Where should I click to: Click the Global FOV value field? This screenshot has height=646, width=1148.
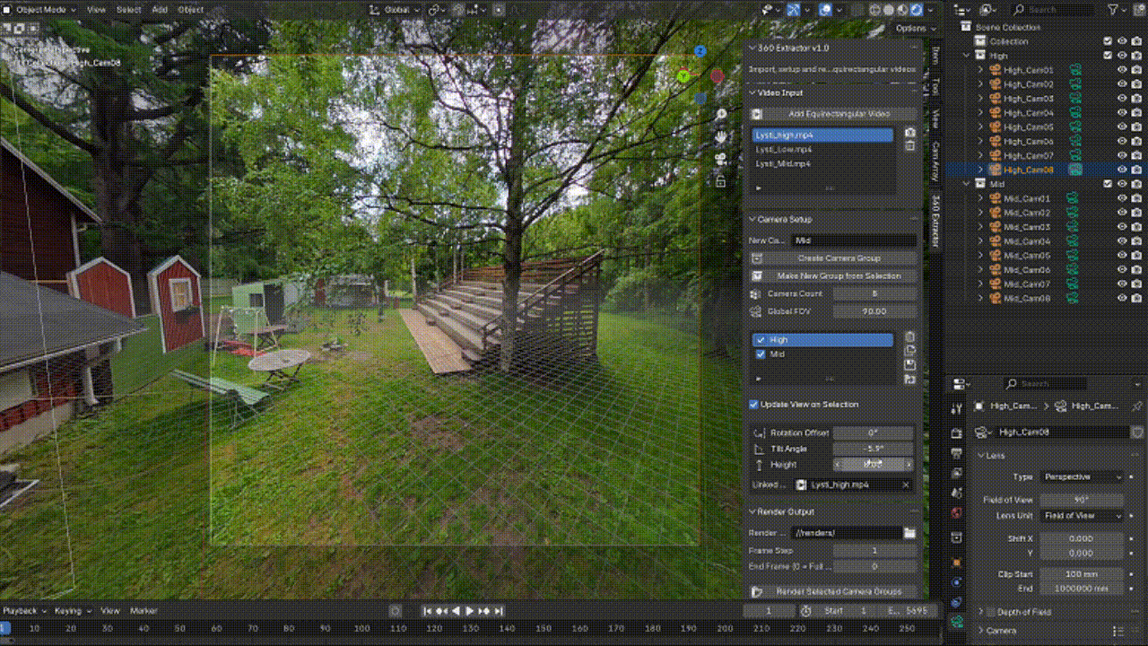(875, 311)
